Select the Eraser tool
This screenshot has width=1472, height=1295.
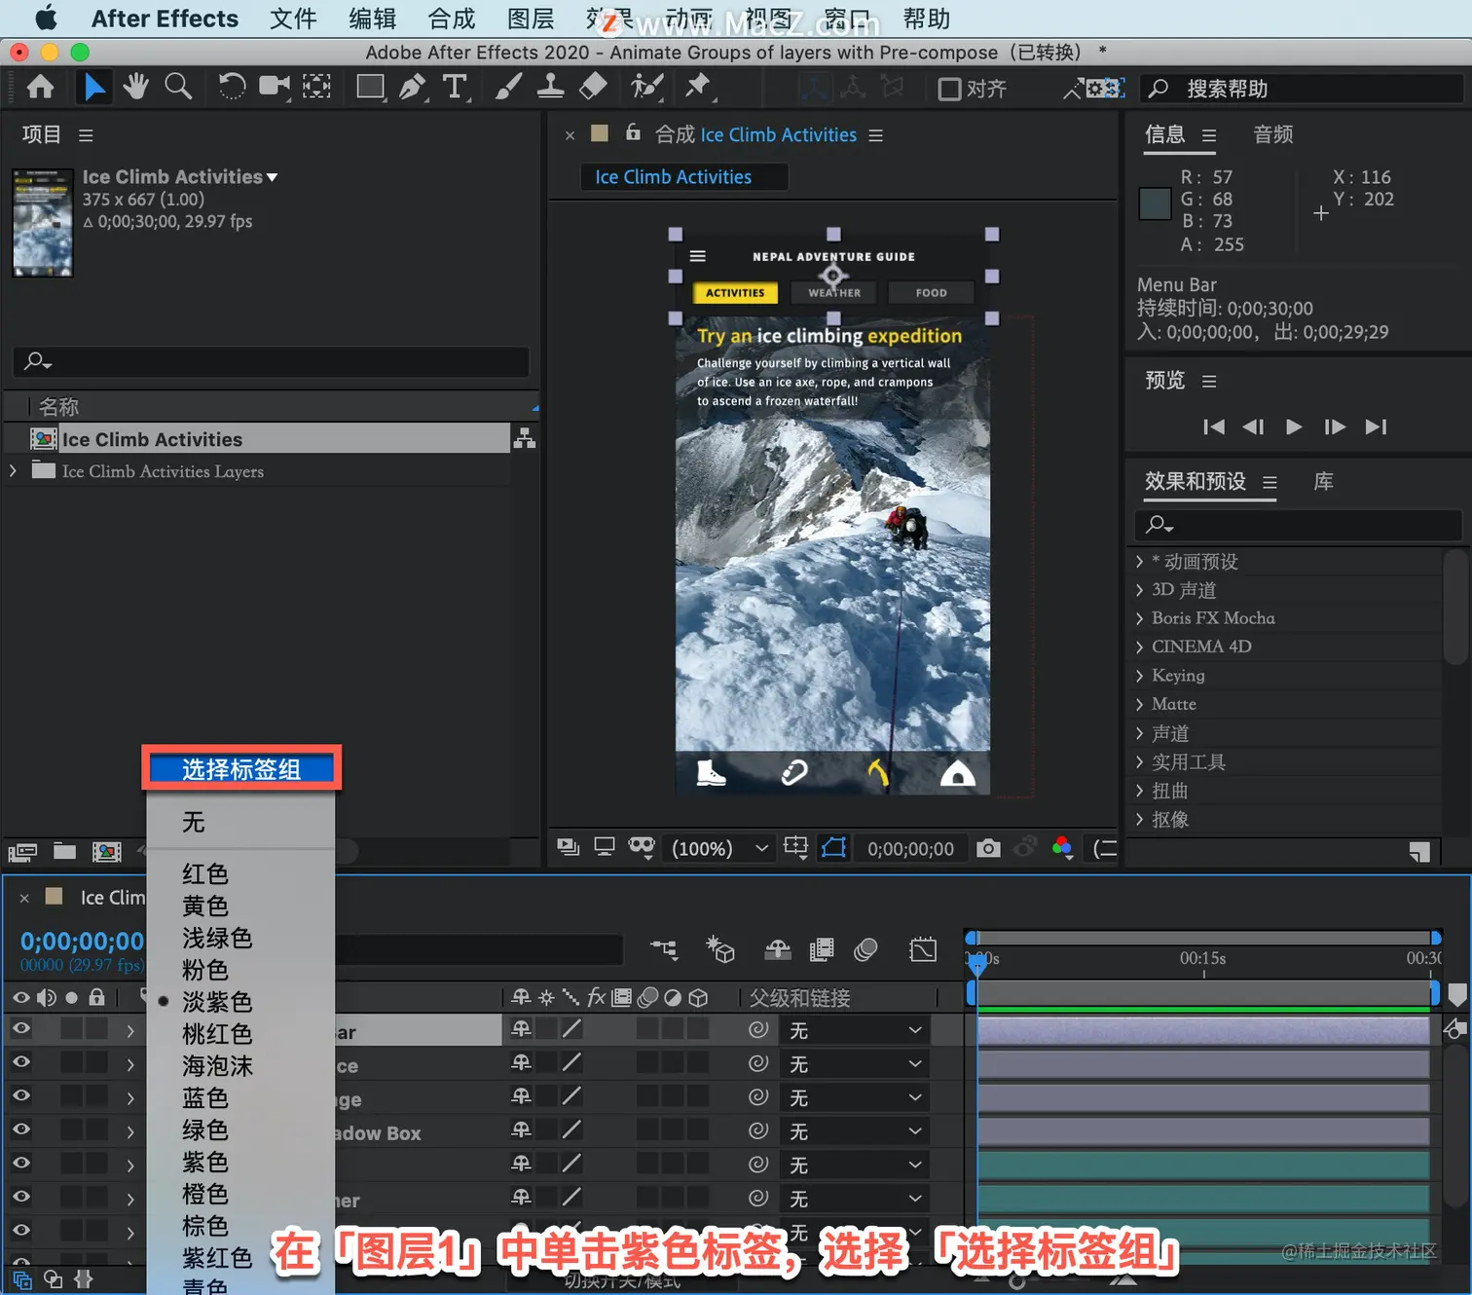click(593, 88)
